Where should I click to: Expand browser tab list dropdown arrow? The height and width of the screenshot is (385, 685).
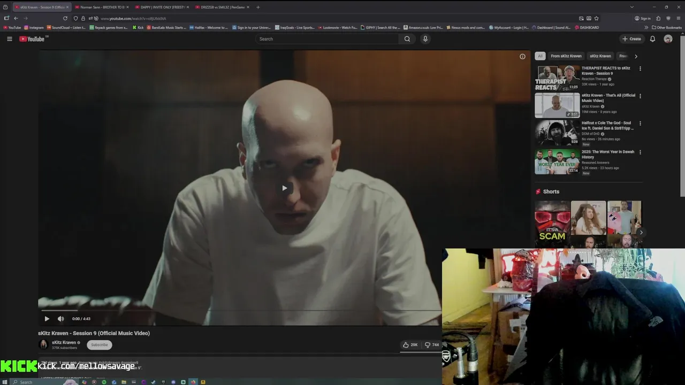pos(631,7)
